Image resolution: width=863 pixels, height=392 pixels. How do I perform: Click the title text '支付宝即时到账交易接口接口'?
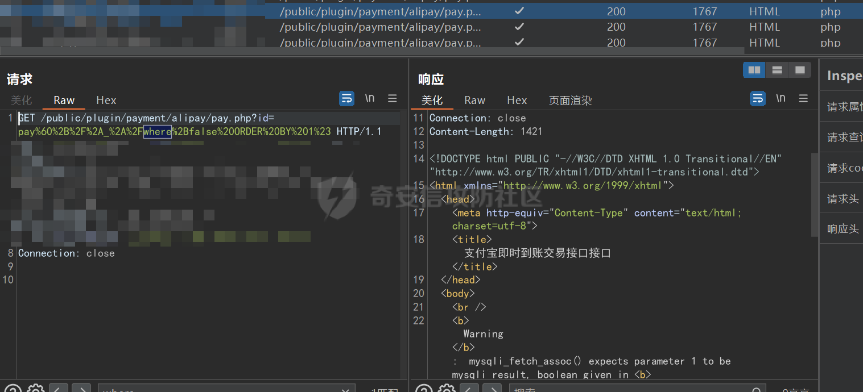tap(537, 253)
